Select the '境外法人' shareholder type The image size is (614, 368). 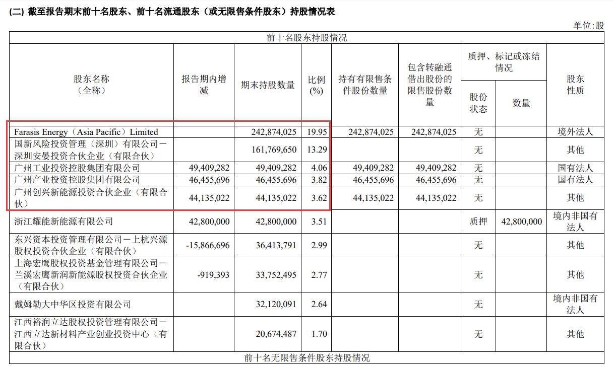pos(575,132)
